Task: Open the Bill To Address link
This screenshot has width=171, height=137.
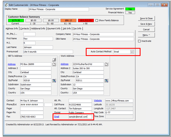Action: (12, 64)
